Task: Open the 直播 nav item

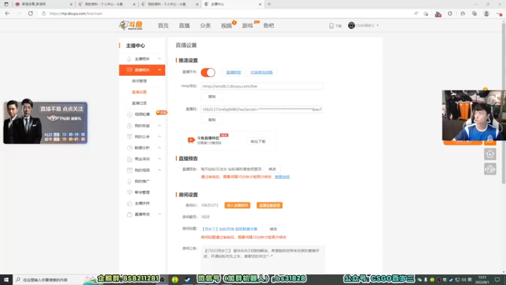Action: click(x=184, y=25)
